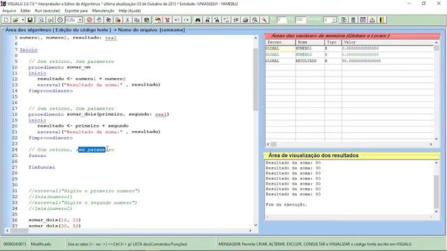
Task: Click the green refresh toolbar icon
Action: (344, 20)
